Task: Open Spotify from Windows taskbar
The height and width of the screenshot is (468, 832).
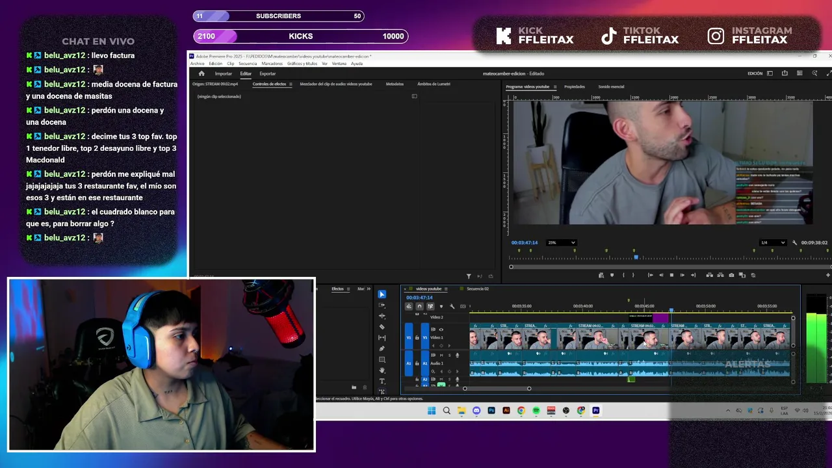Action: click(536, 411)
